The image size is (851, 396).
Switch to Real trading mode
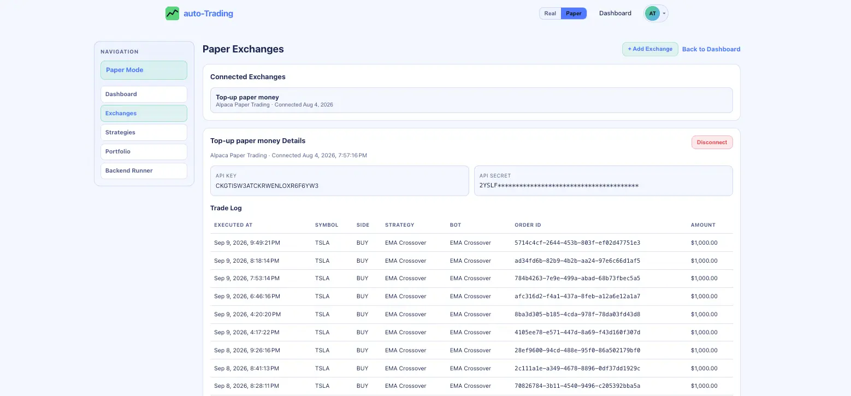point(550,14)
